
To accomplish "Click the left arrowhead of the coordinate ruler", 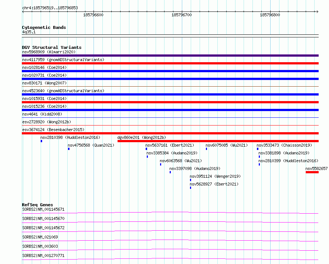I will 23,11.
